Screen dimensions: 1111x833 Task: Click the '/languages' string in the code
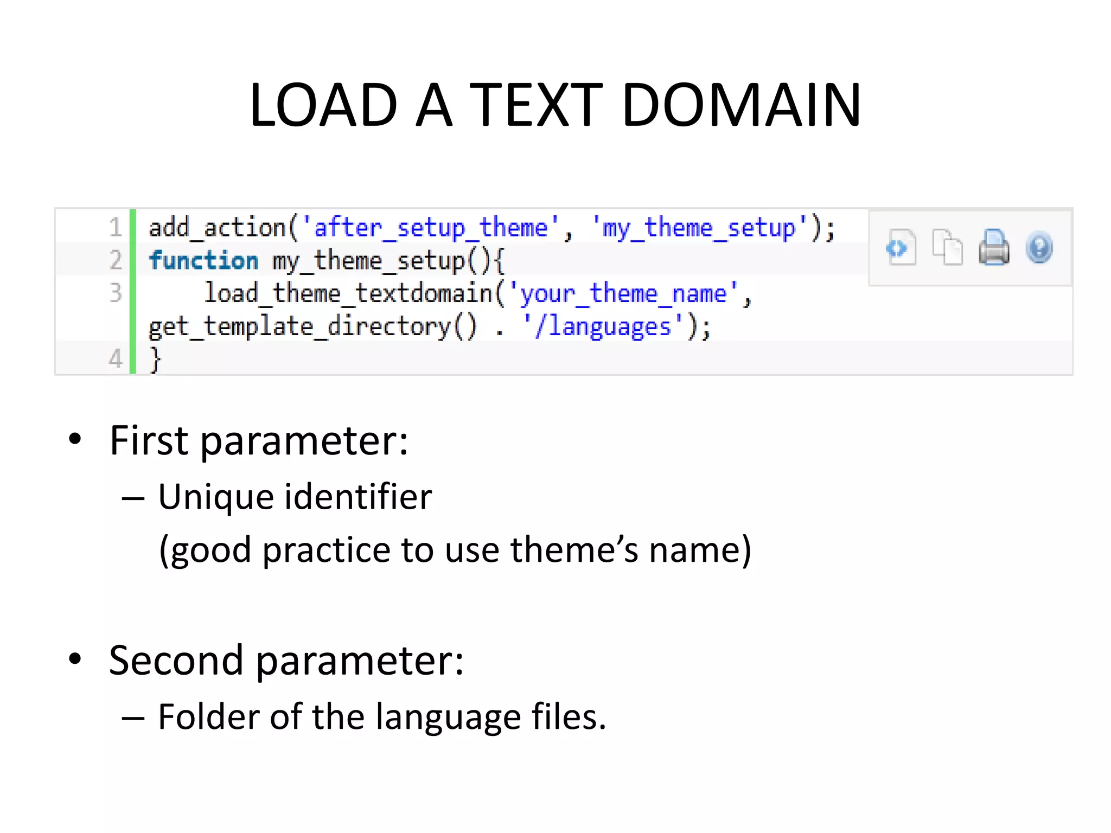[x=603, y=326]
